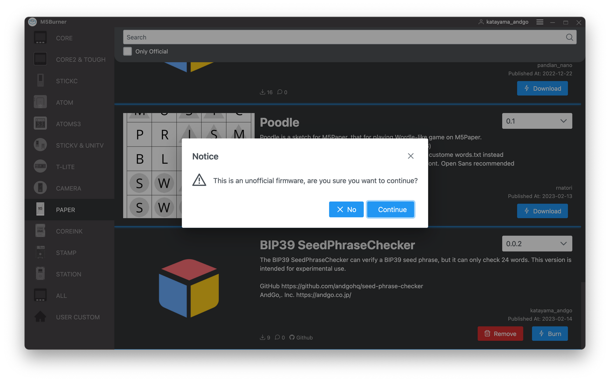610x382 pixels.
Task: Expand the Poodle version 0.1 dropdown
Action: (x=537, y=121)
